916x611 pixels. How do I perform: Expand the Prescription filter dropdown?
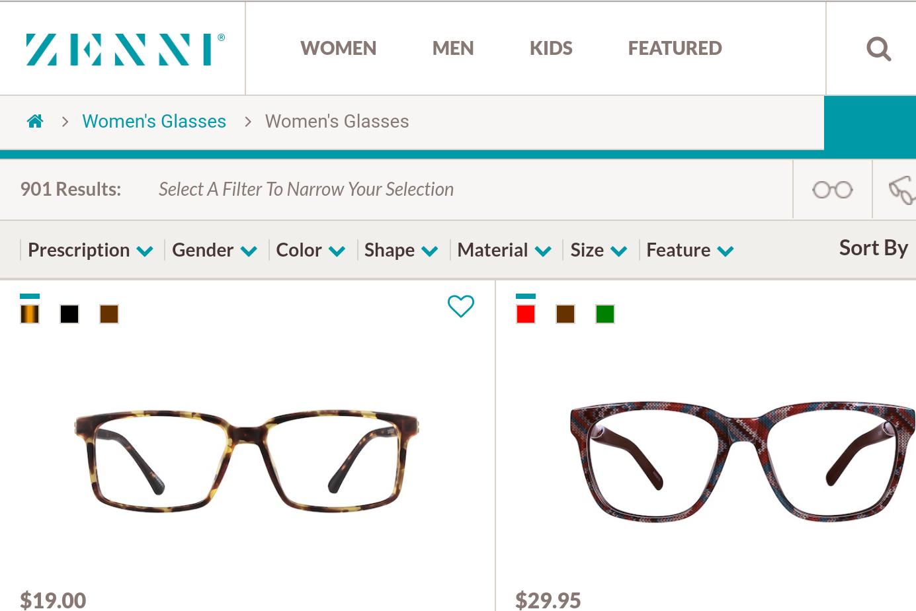[90, 250]
